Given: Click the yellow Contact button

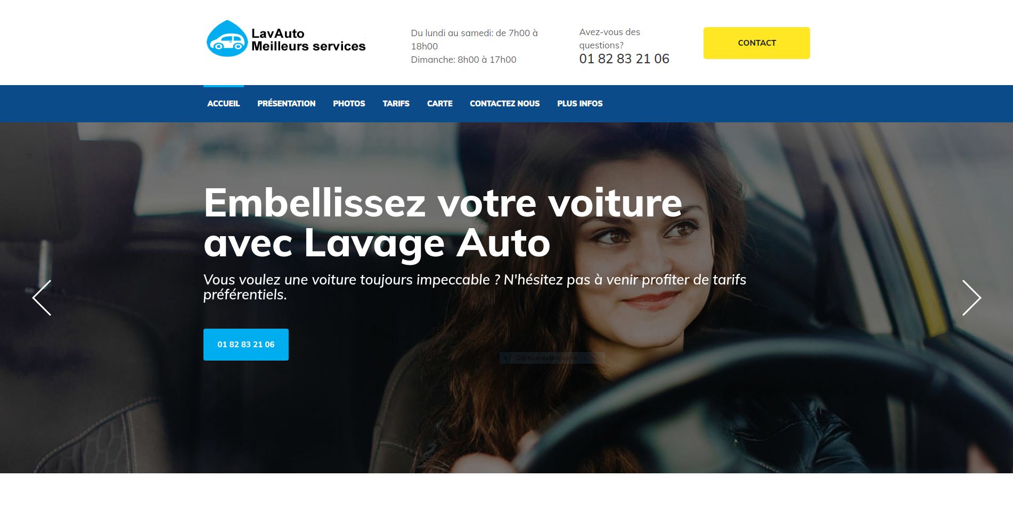Looking at the screenshot, I should click(x=757, y=43).
